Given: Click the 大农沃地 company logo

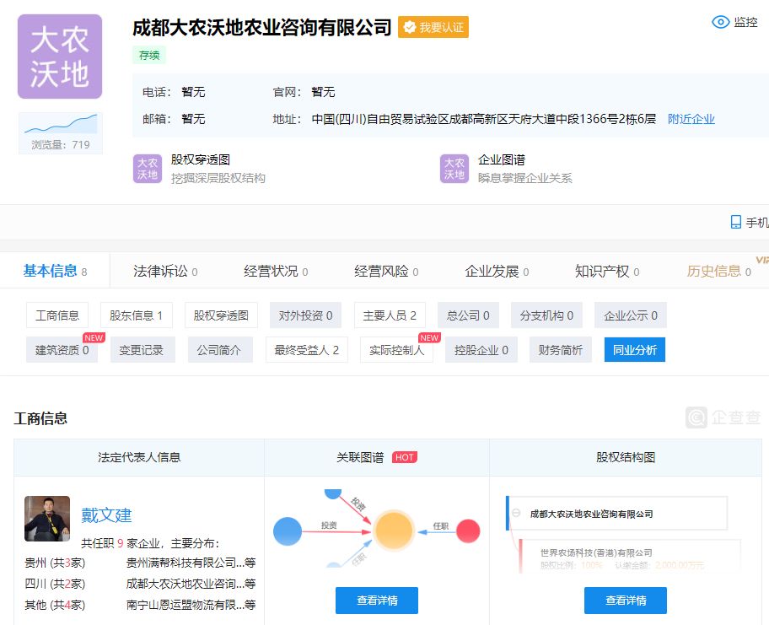Looking at the screenshot, I should click(x=60, y=57).
